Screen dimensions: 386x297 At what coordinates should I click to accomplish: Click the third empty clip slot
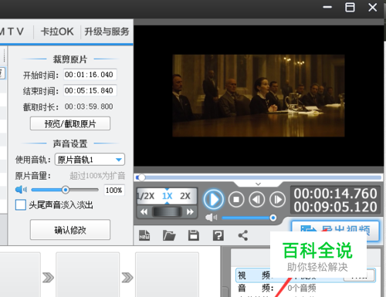[x=168, y=275]
